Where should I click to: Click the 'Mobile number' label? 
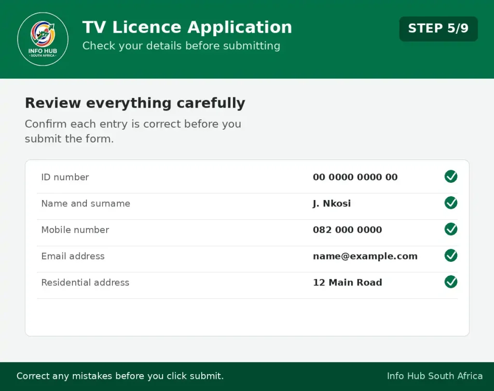pos(75,230)
